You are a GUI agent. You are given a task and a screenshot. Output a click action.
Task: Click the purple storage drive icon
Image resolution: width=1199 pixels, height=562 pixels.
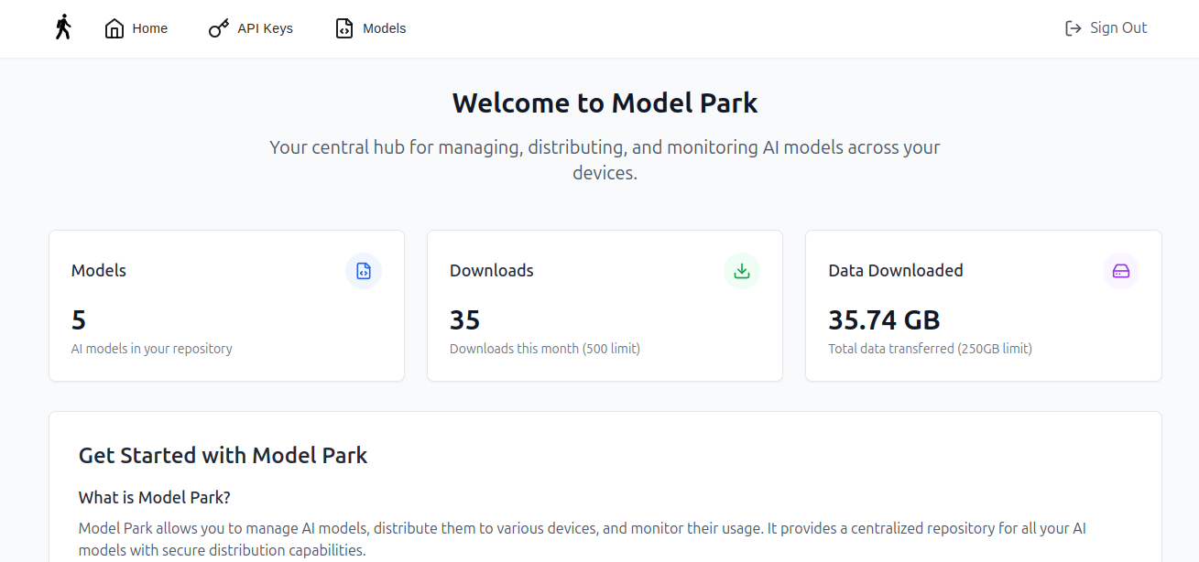click(x=1120, y=271)
